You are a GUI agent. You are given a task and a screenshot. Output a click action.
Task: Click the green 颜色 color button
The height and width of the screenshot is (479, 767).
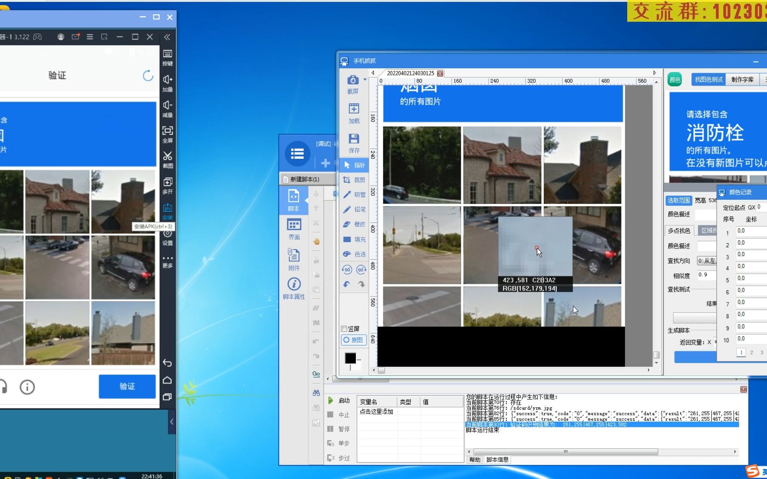click(675, 80)
